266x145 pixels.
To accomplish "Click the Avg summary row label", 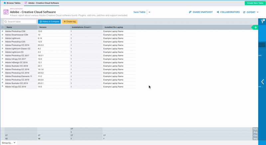I will pos(255,132).
